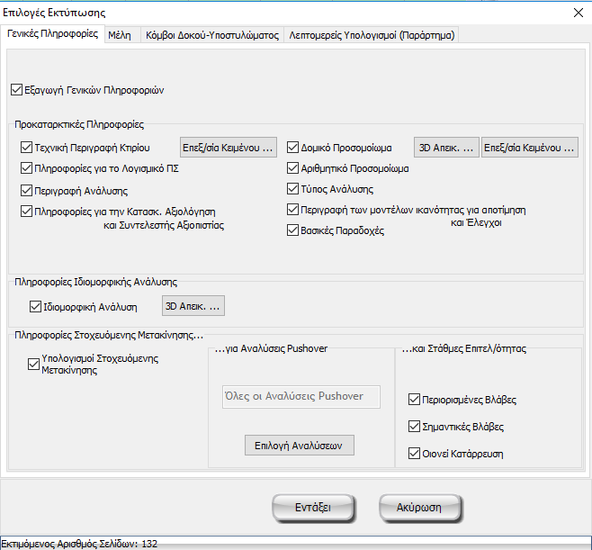Switch to the Μέλη tab
The width and height of the screenshot is (592, 550).
(x=119, y=34)
